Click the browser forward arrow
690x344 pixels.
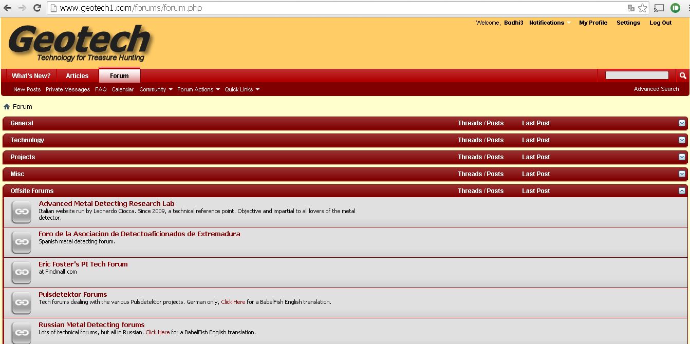click(x=22, y=8)
